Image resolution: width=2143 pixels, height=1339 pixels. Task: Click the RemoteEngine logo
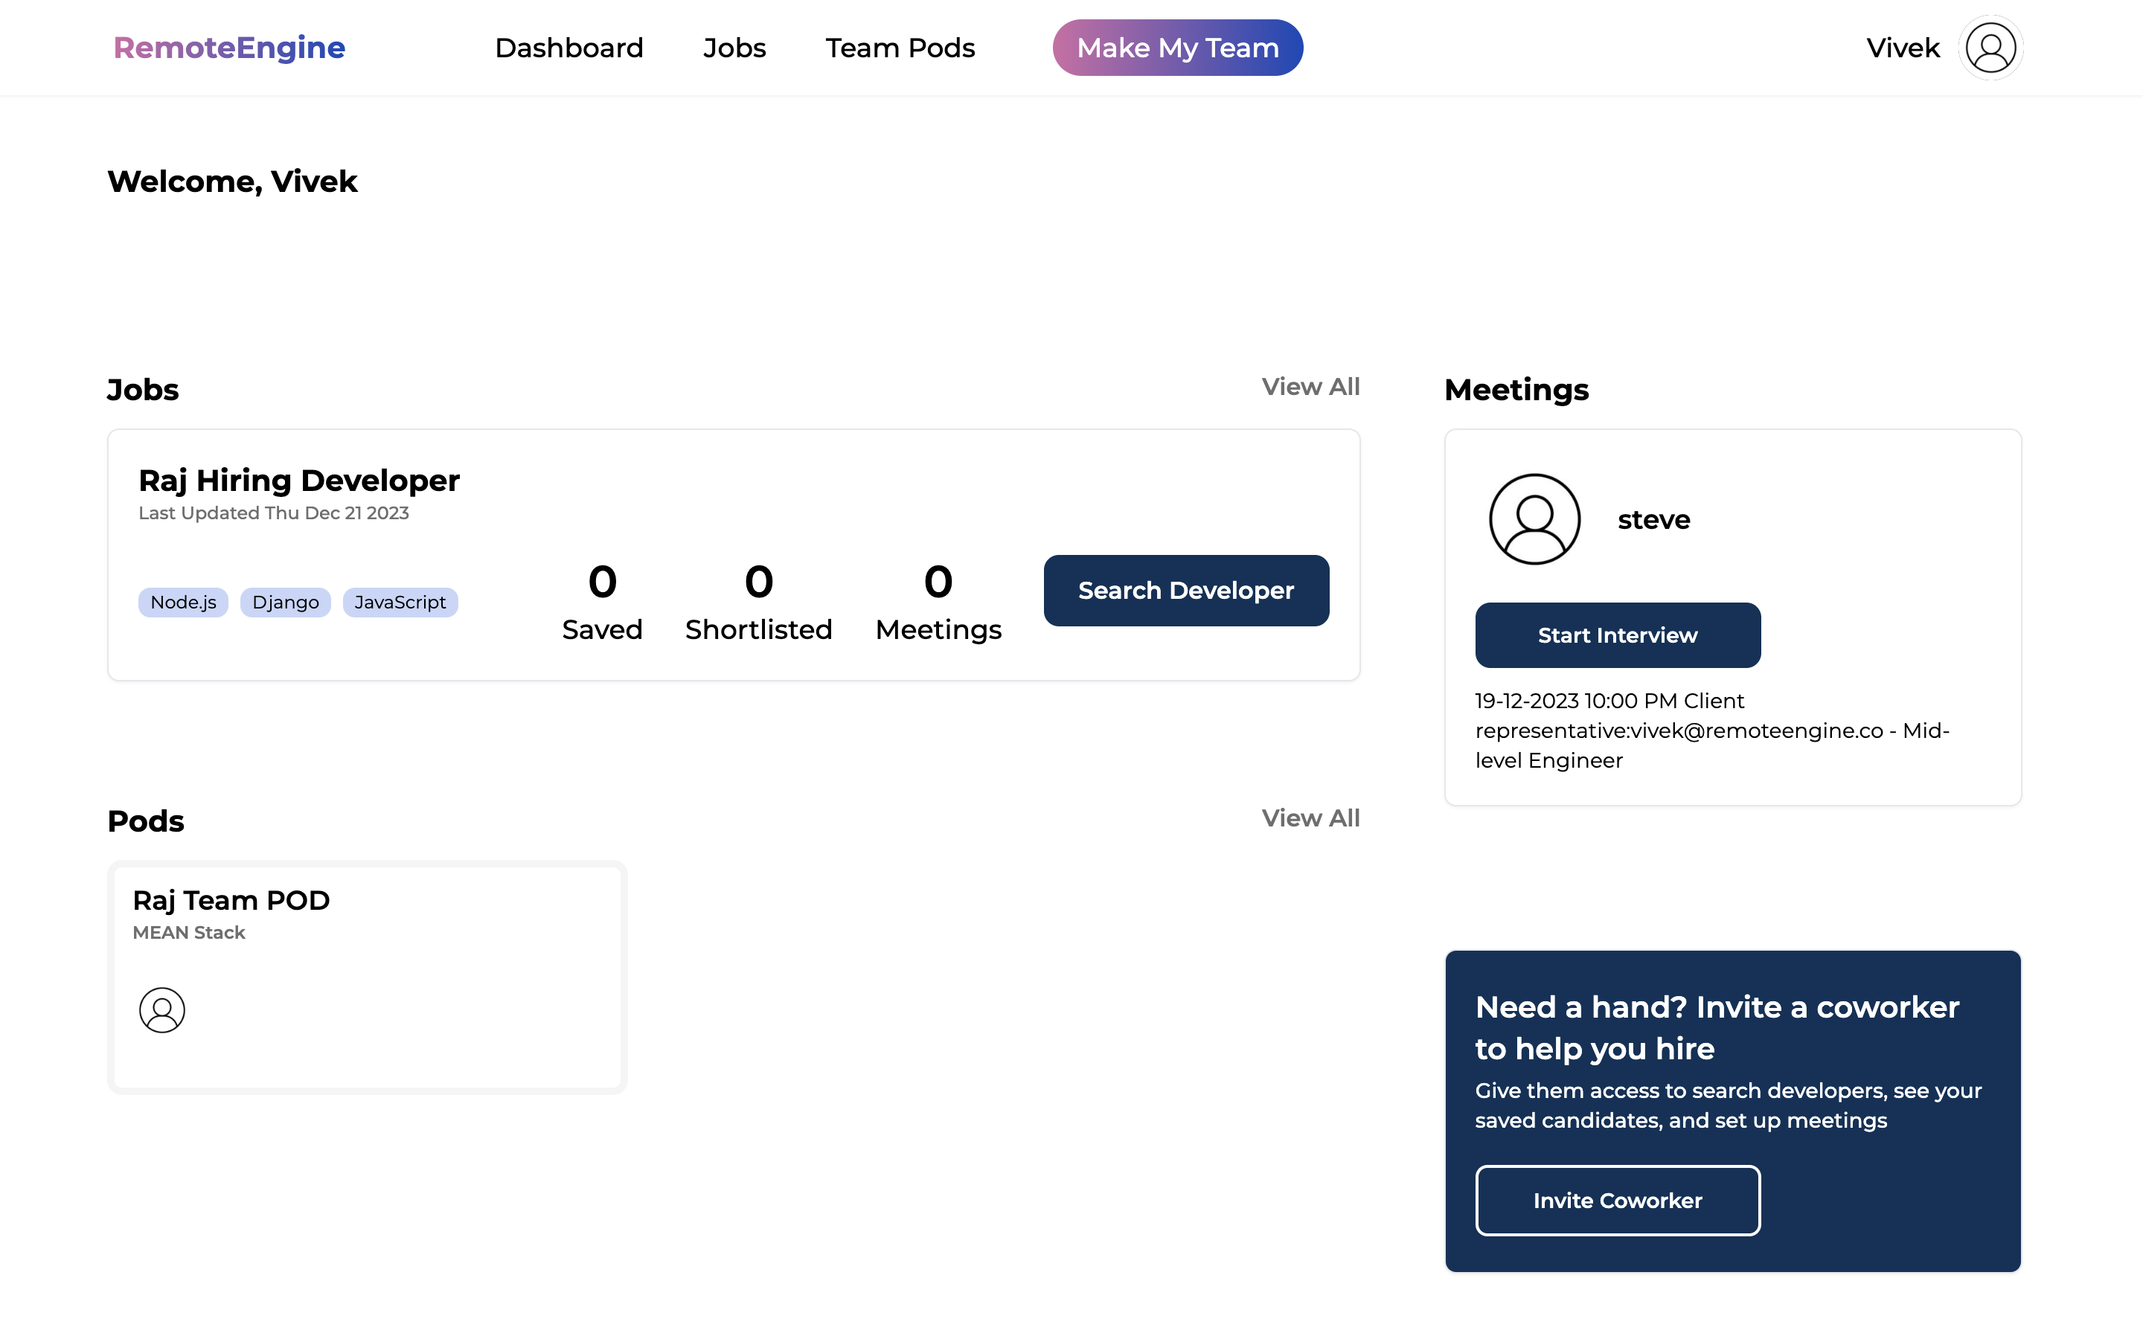pos(229,48)
